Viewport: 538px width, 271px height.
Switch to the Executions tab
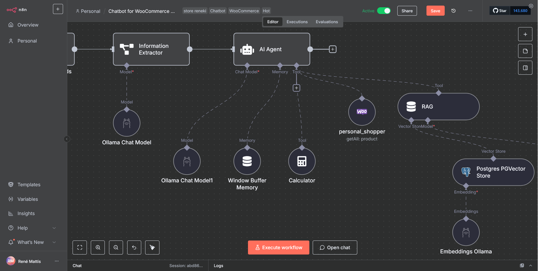(297, 22)
